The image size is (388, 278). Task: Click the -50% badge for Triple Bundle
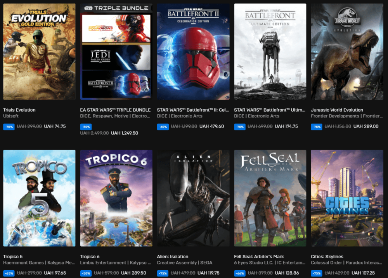pyautogui.click(x=86, y=127)
